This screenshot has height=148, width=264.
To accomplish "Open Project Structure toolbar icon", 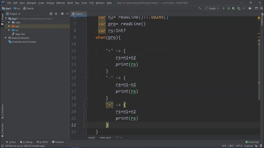I will coord(250,8).
